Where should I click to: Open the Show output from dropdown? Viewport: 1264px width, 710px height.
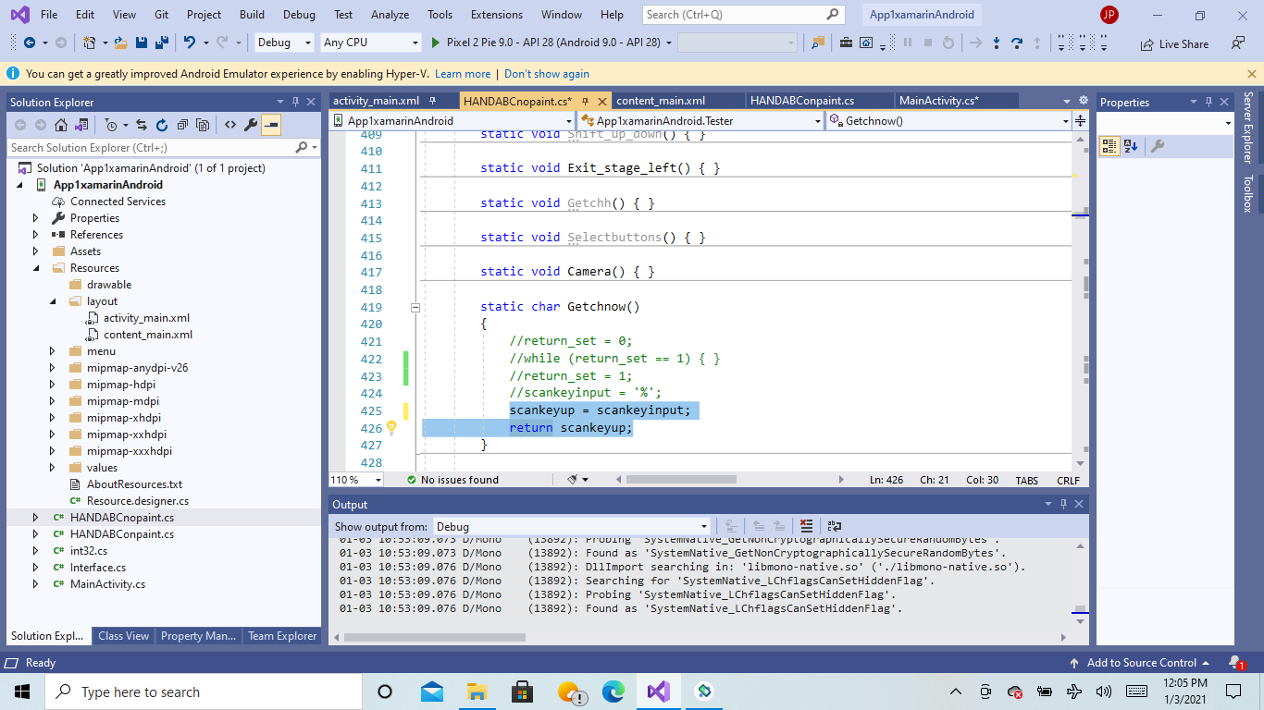(x=572, y=526)
